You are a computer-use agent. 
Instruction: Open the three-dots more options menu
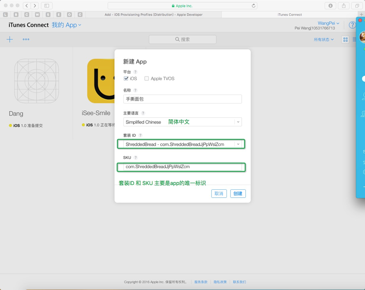click(x=26, y=39)
